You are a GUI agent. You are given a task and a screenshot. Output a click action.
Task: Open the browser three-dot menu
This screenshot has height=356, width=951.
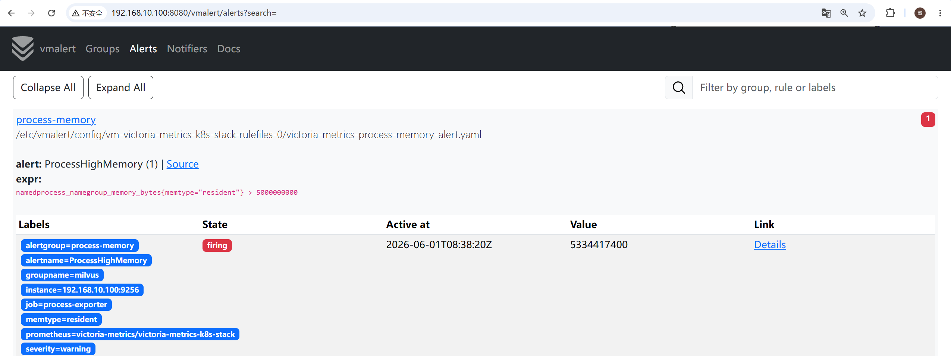pos(940,13)
